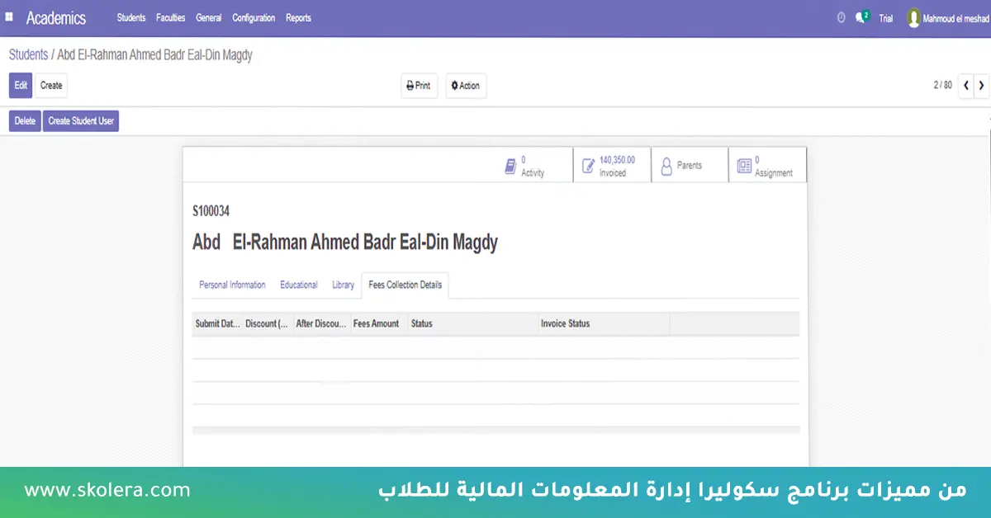Image resolution: width=991 pixels, height=518 pixels.
Task: Click the Create Student User button
Action: click(x=81, y=121)
